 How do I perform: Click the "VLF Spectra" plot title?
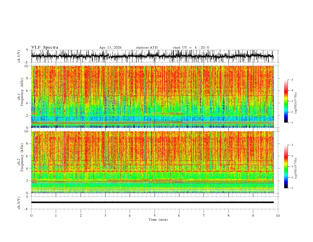45,47
